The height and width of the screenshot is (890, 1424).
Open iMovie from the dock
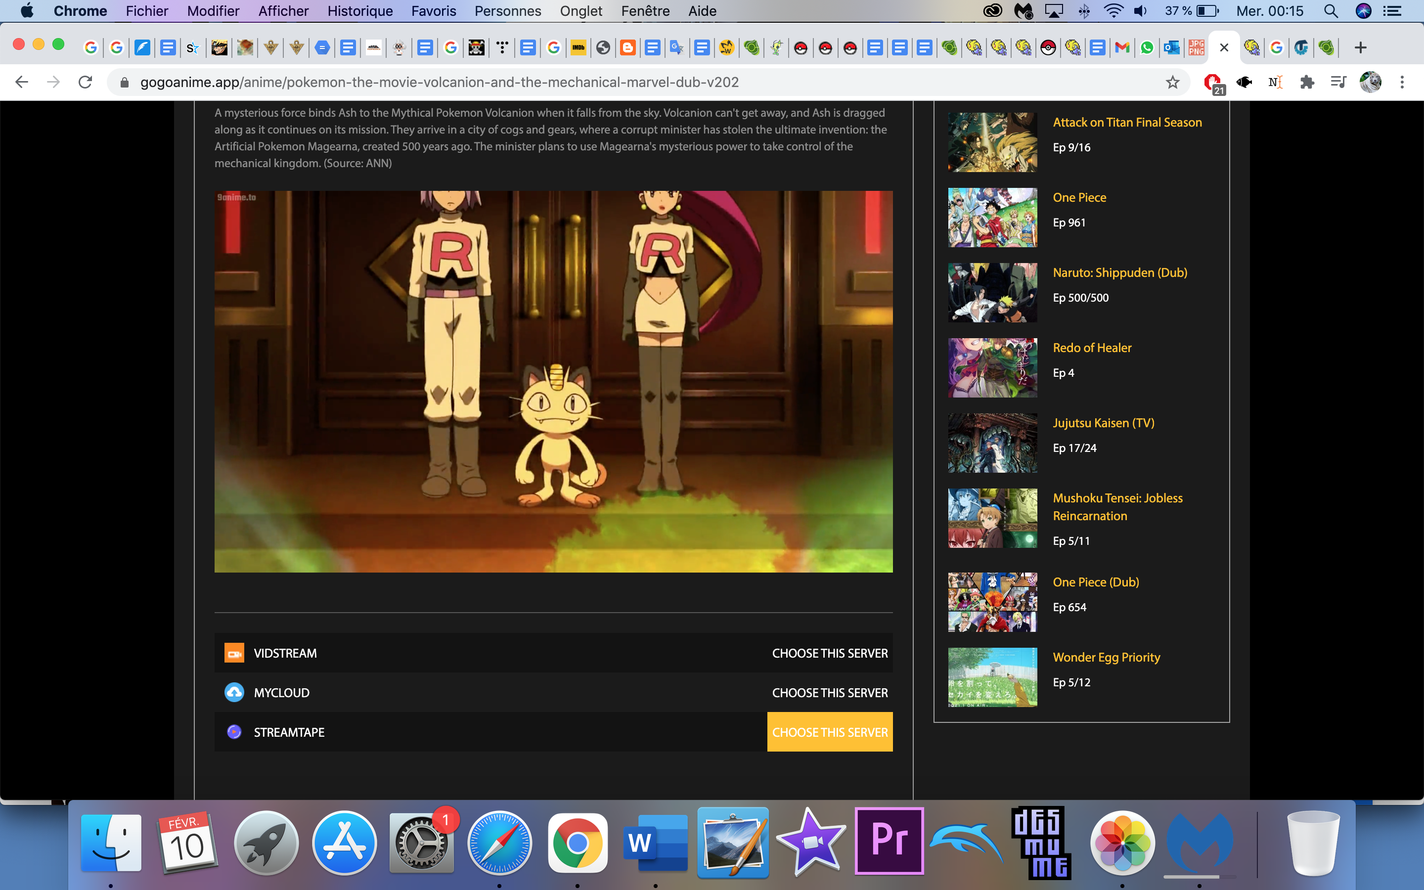[x=811, y=842]
